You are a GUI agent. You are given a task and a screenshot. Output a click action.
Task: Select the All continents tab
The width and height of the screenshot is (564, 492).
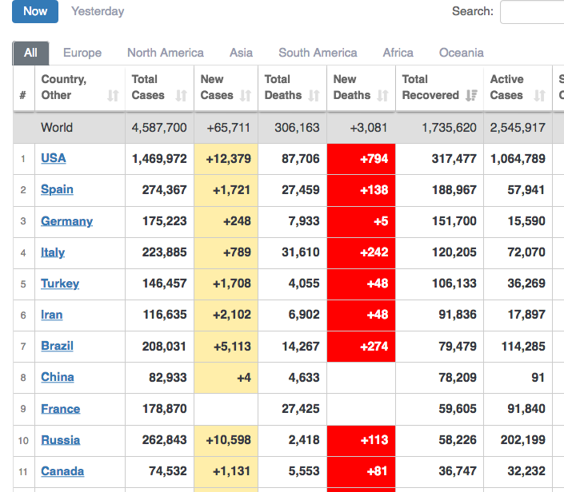[31, 54]
